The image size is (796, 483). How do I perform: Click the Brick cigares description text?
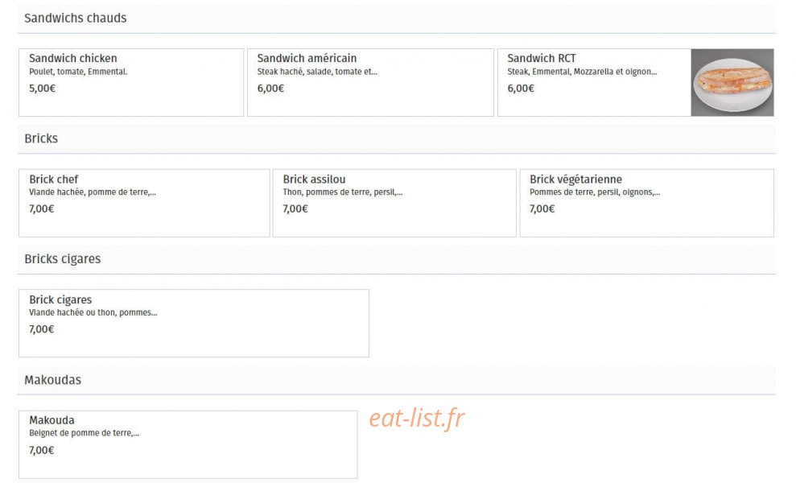coord(93,312)
